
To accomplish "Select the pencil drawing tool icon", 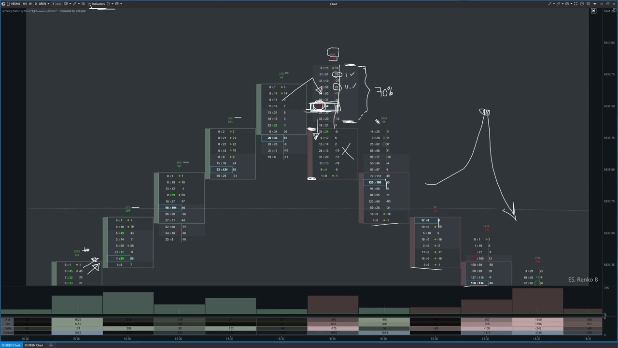I will (74, 4).
